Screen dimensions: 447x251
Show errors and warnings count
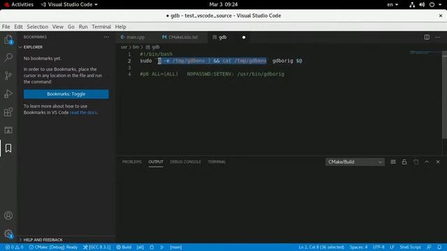[14, 248]
